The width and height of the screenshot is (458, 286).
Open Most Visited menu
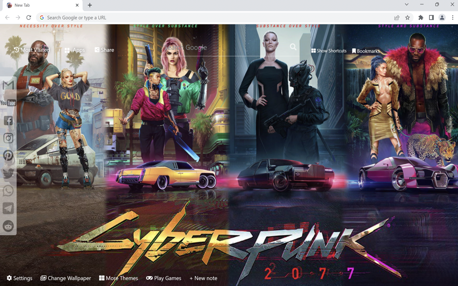(32, 50)
